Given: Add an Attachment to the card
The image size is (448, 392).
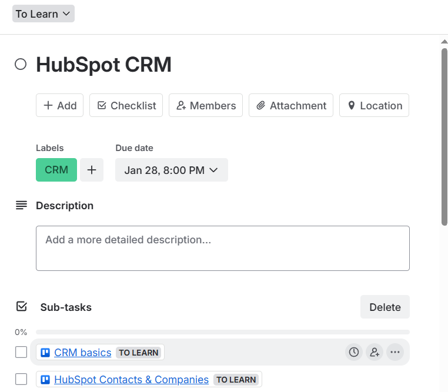Looking at the screenshot, I should tap(291, 105).
